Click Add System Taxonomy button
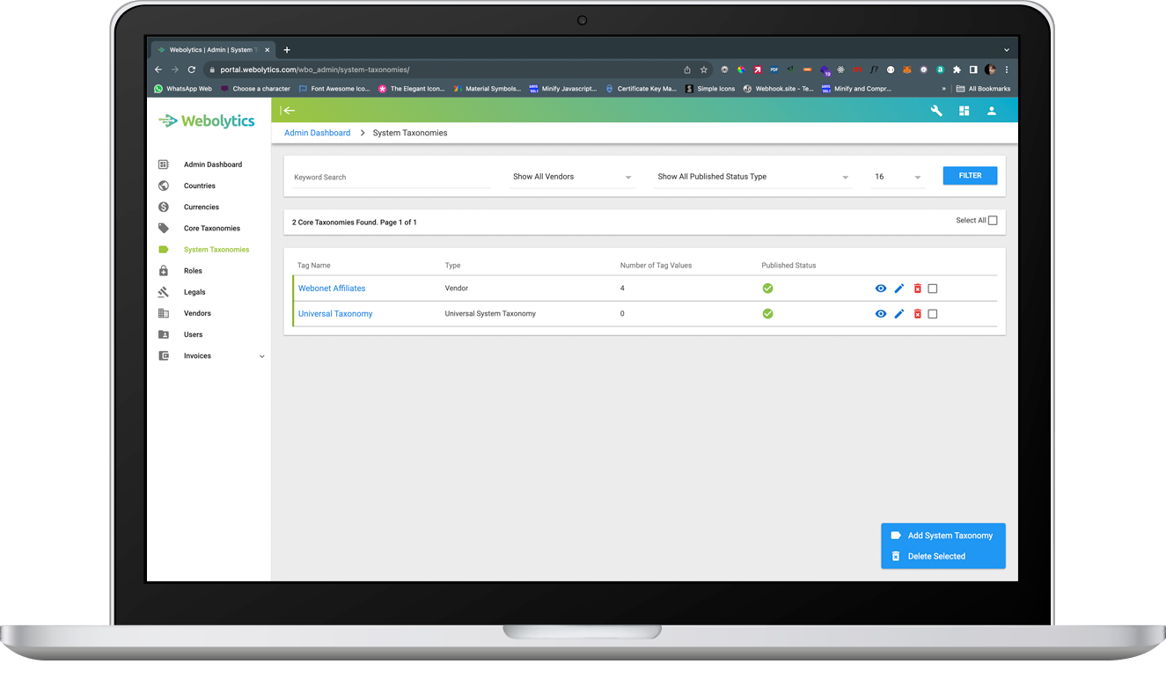 click(x=943, y=536)
